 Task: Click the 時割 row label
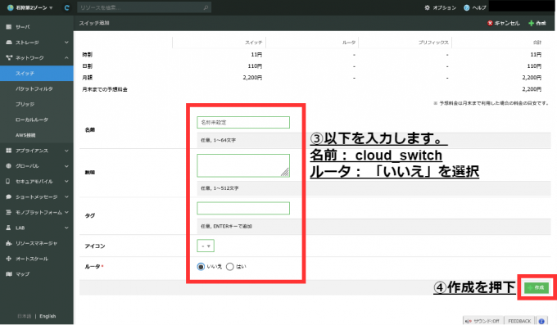[x=87, y=55]
